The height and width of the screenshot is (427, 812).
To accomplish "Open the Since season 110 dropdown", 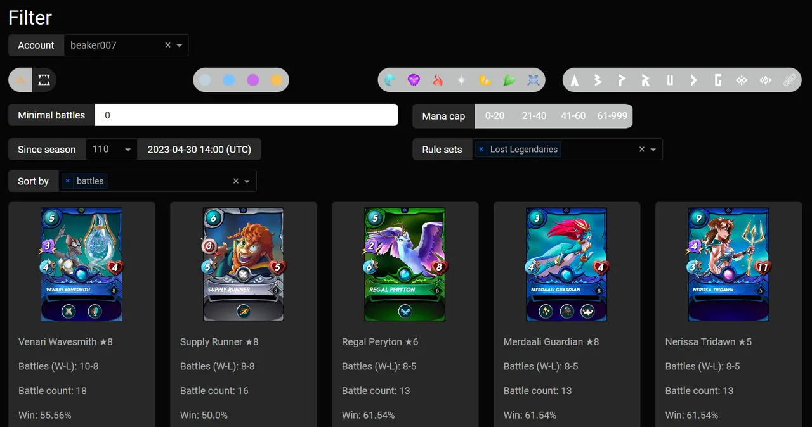I will (112, 150).
